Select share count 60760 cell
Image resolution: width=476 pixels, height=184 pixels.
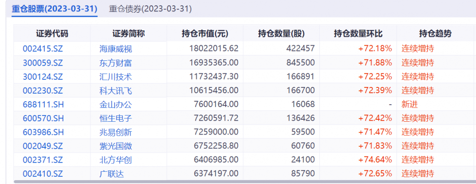pyautogui.click(x=303, y=146)
